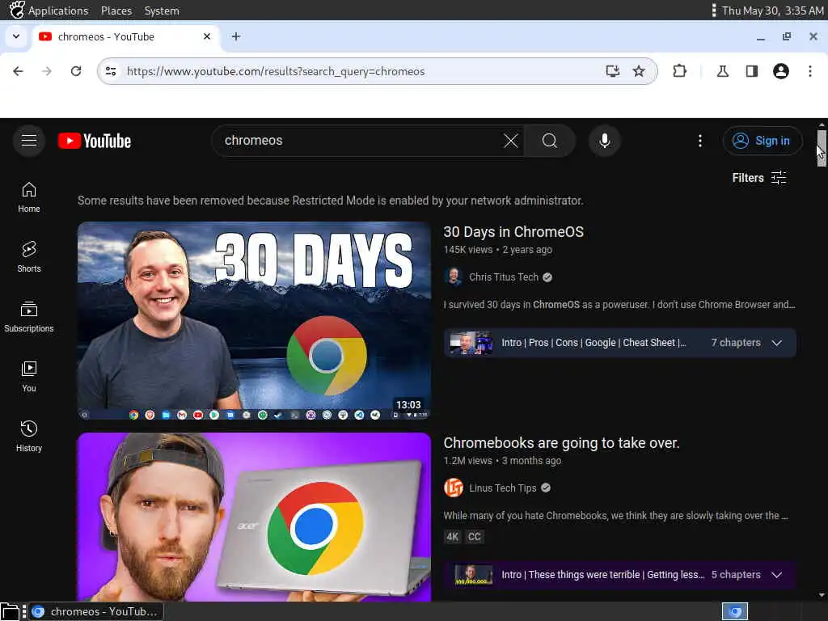The width and height of the screenshot is (828, 621).
Task: Open a new browser tab
Action: tap(236, 36)
